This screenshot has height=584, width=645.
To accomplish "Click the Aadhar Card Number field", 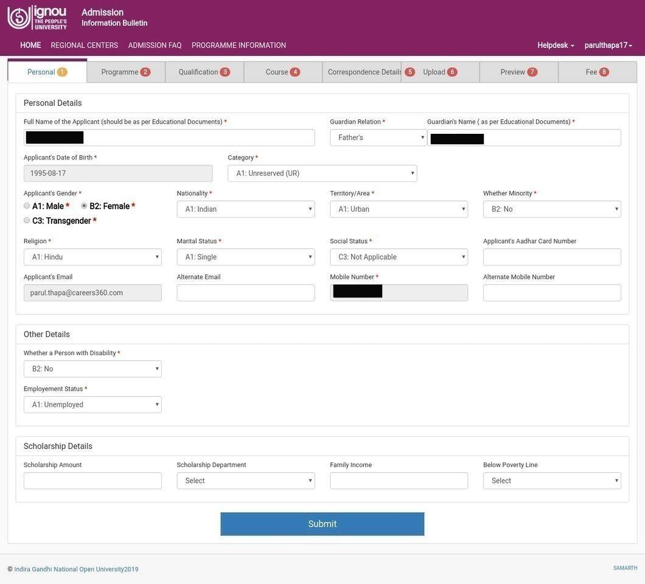I will pos(551,257).
